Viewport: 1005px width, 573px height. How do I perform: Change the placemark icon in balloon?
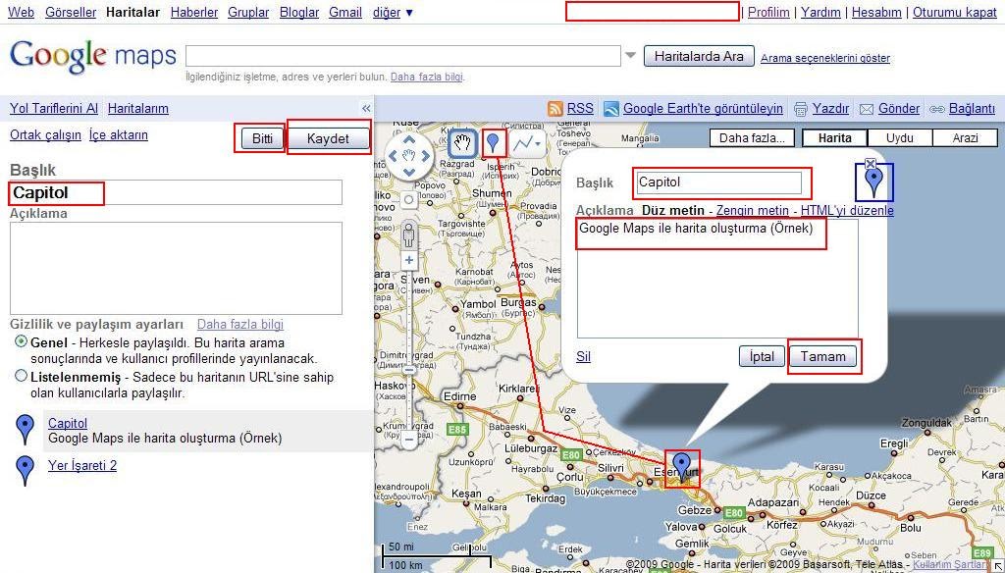point(873,183)
